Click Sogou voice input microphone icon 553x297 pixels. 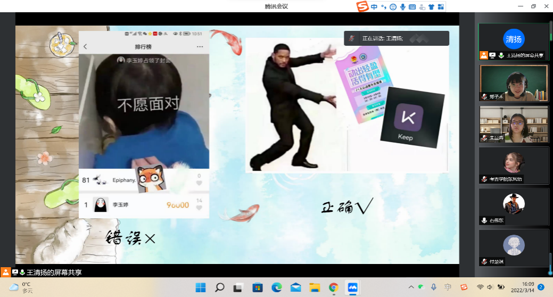pyautogui.click(x=402, y=7)
